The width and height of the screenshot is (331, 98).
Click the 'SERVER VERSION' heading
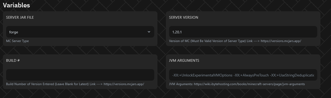point(184,17)
